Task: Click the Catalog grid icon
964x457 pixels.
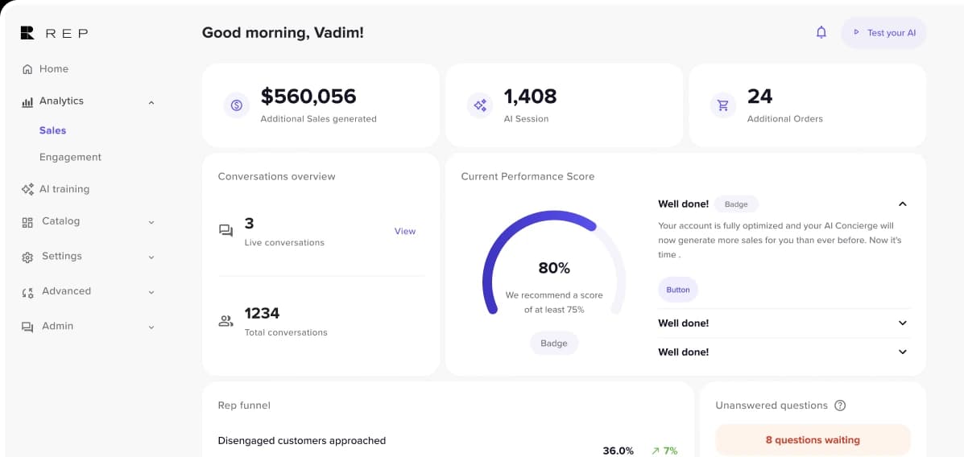Action: pyautogui.click(x=27, y=222)
